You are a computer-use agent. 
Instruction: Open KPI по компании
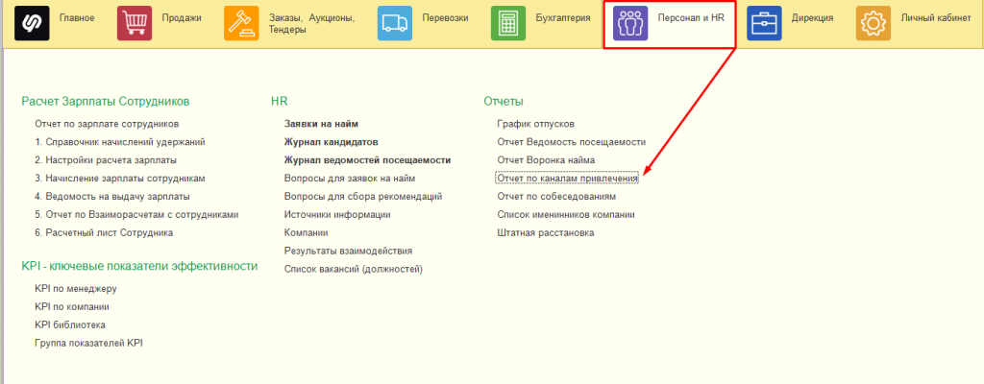click(72, 307)
